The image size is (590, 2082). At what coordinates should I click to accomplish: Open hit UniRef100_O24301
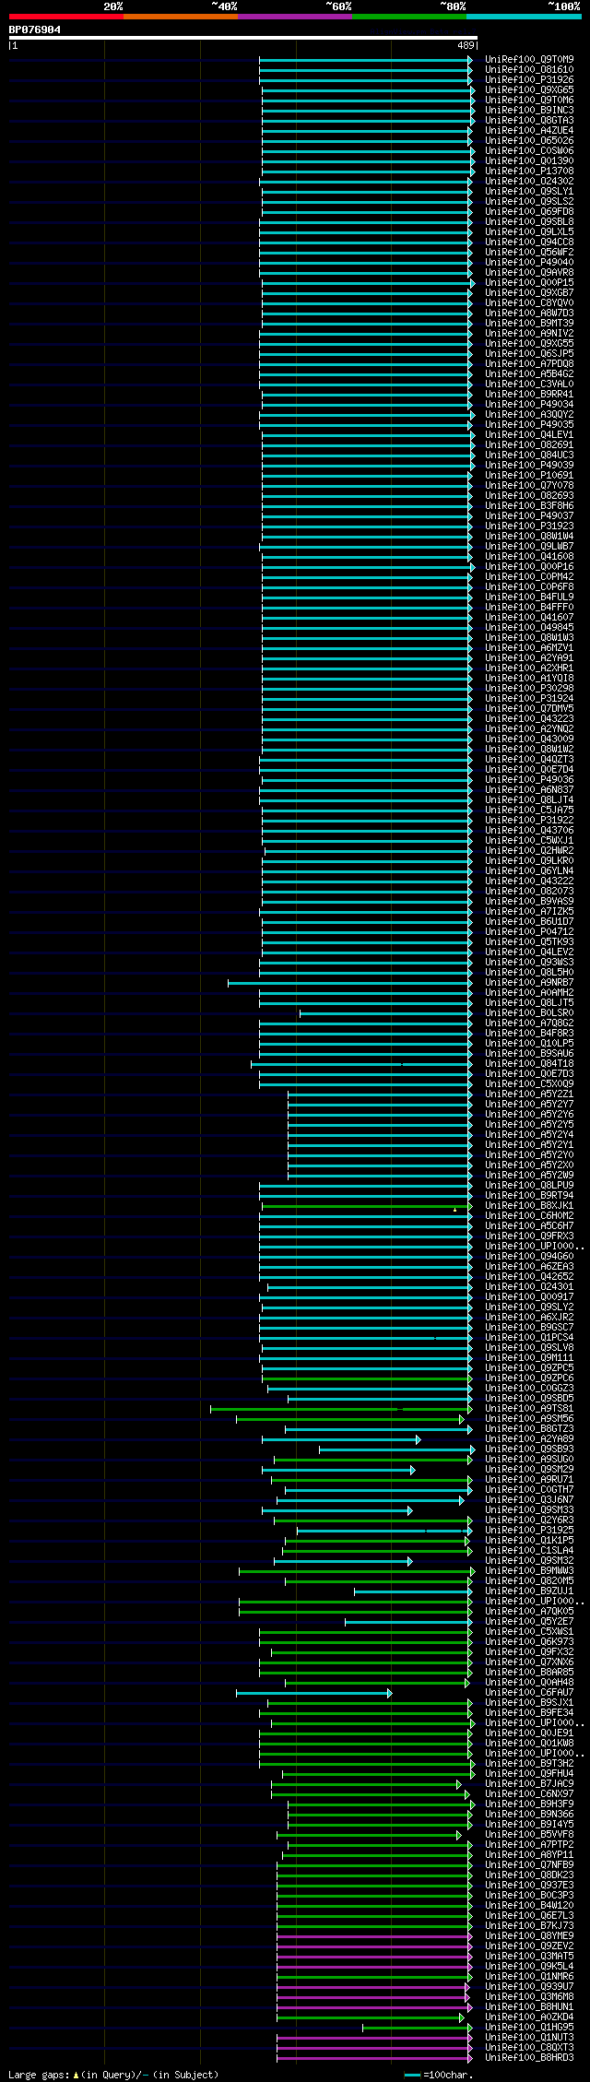529,1287
